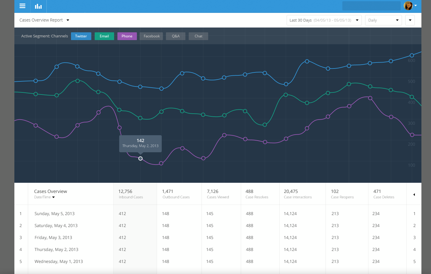Open the small arrow dropdown next to Daily

[410, 20]
